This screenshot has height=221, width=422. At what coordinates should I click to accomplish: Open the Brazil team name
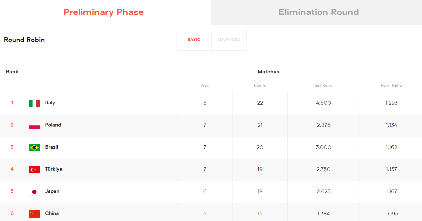click(52, 147)
